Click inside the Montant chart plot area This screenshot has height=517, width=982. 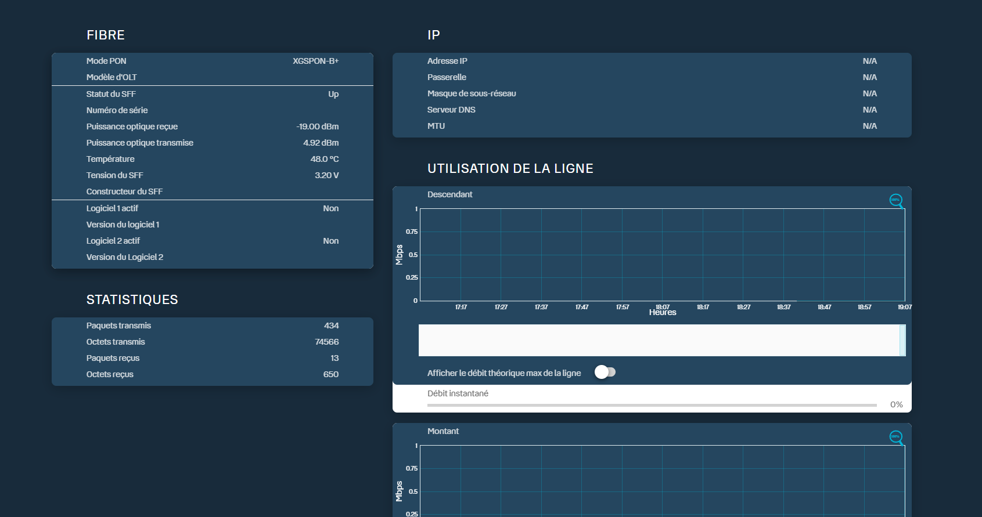(662, 480)
